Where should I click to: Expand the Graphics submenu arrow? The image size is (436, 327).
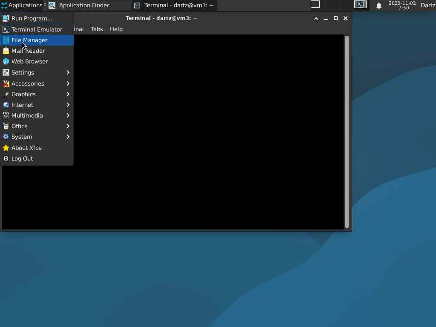68,94
